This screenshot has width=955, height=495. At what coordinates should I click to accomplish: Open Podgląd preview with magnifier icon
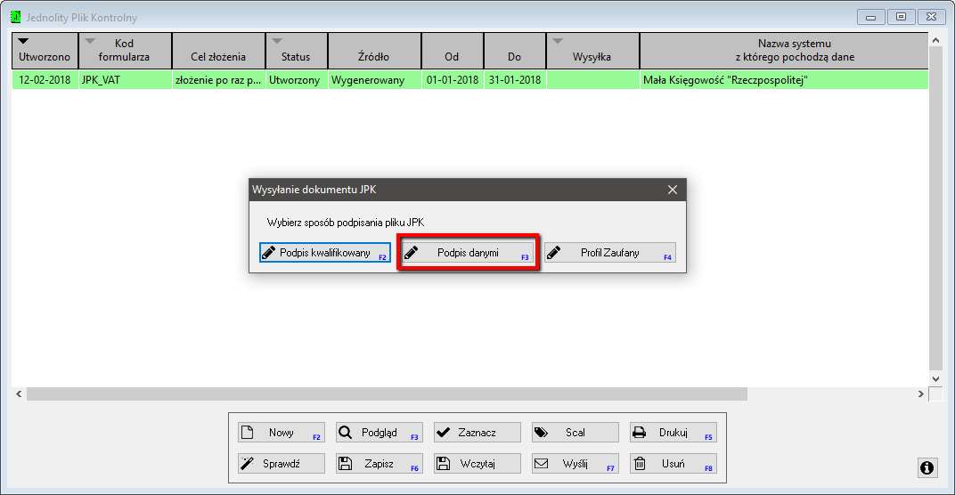point(379,433)
